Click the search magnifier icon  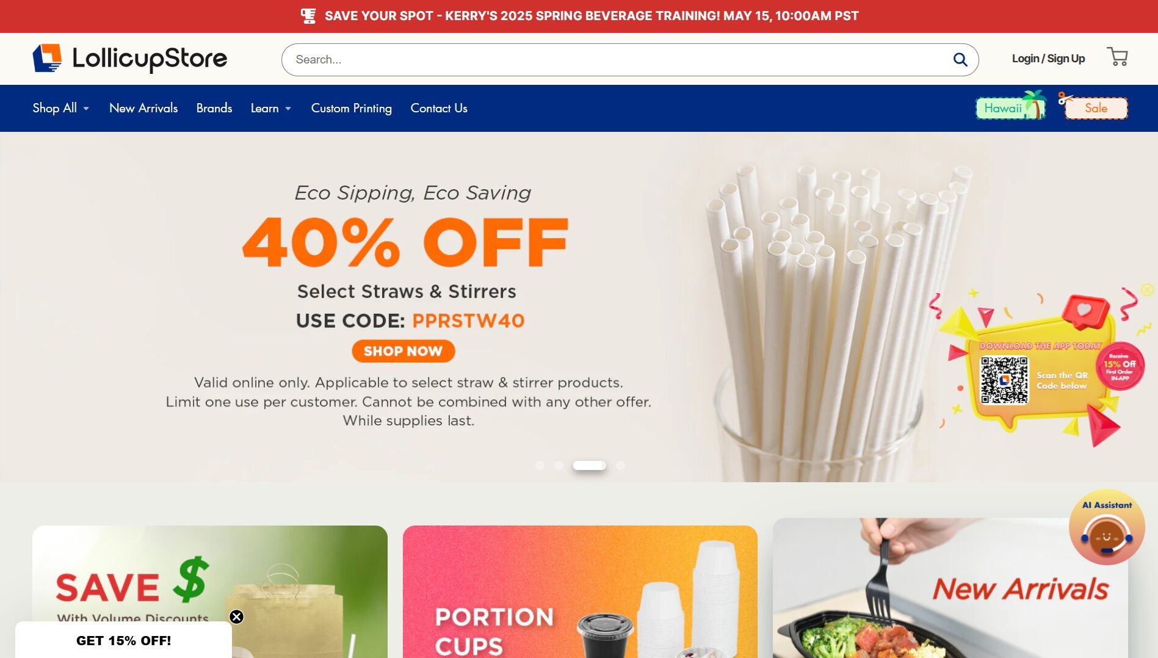point(960,60)
